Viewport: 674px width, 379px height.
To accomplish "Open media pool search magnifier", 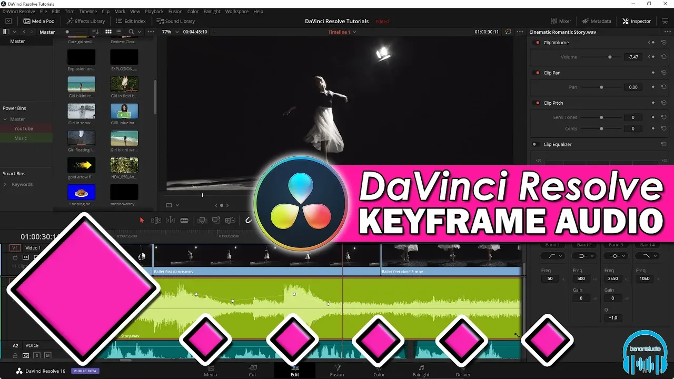I will [131, 32].
